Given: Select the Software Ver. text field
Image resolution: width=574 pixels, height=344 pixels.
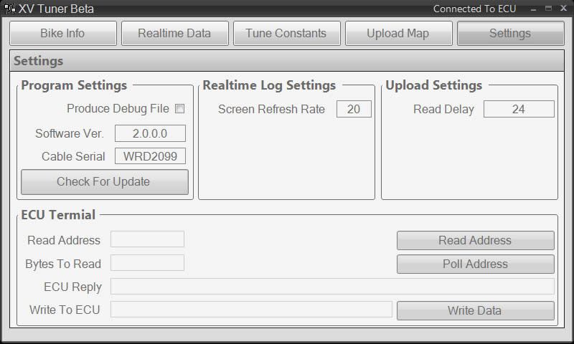Looking at the screenshot, I should (150, 133).
